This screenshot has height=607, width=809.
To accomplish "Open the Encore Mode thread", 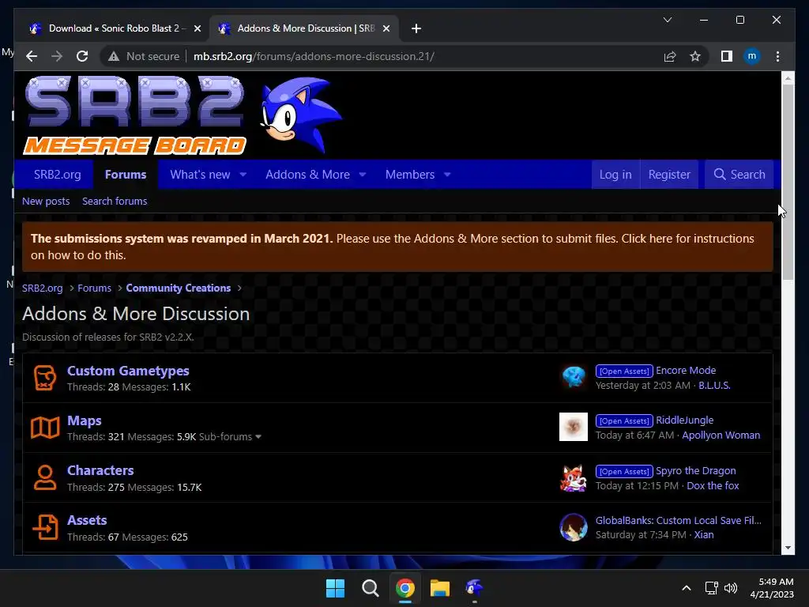I will click(686, 371).
